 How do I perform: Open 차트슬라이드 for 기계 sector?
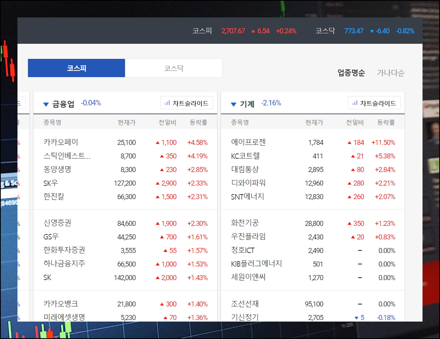pyautogui.click(x=374, y=103)
